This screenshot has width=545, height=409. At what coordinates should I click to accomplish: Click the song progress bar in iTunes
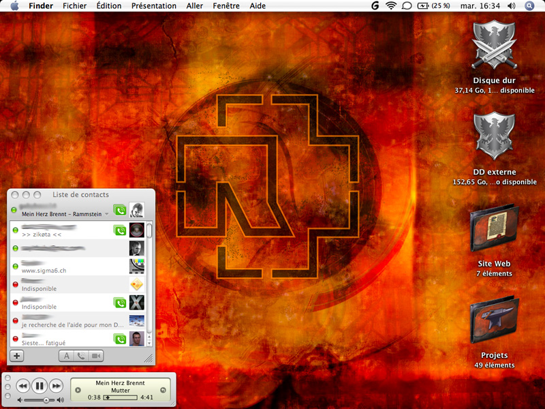[121, 397]
